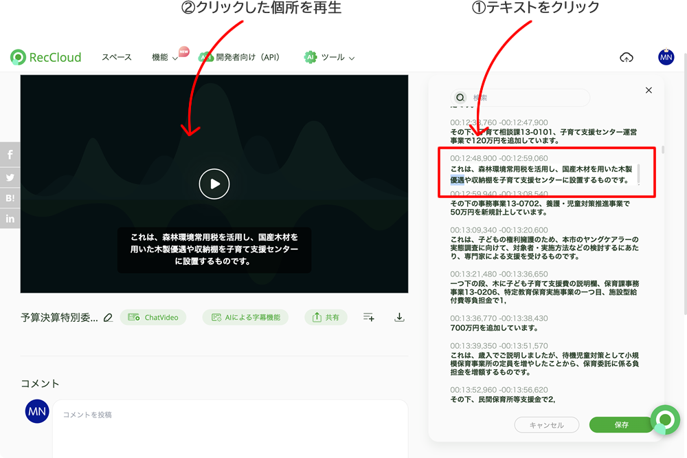This screenshot has width=687, height=458.
Task: Click the subtitle caption on video
Action: (x=214, y=249)
